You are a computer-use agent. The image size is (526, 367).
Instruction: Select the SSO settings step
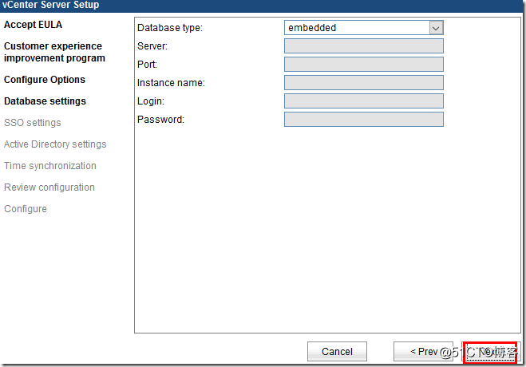click(33, 123)
